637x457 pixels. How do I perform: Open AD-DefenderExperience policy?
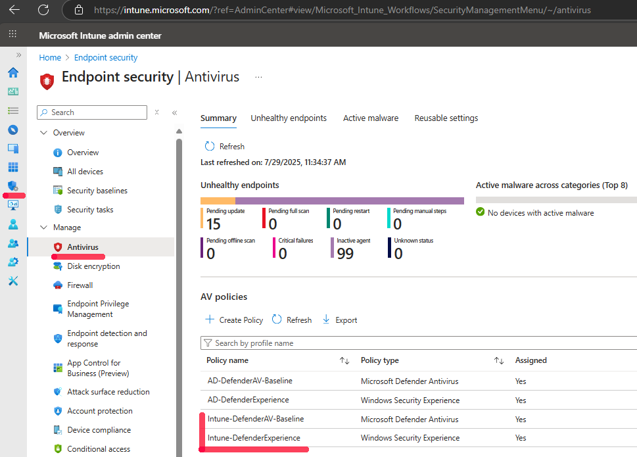coord(248,400)
